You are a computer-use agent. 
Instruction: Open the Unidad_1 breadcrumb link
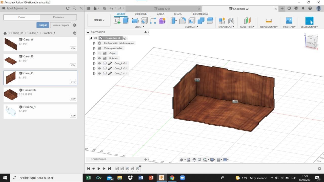(x=33, y=33)
